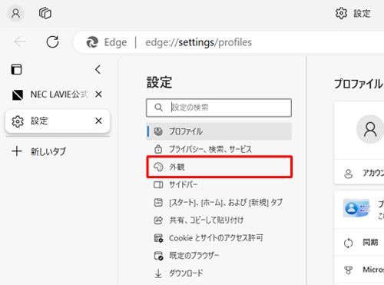Screen dimensions: 384x285
Task: Toggle the vertical tabs pane icon
Action: 17,69
